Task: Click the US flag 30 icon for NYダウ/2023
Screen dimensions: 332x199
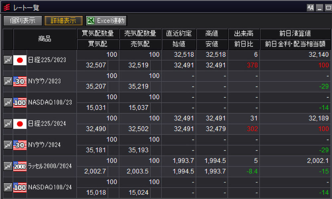Action: click(20, 81)
